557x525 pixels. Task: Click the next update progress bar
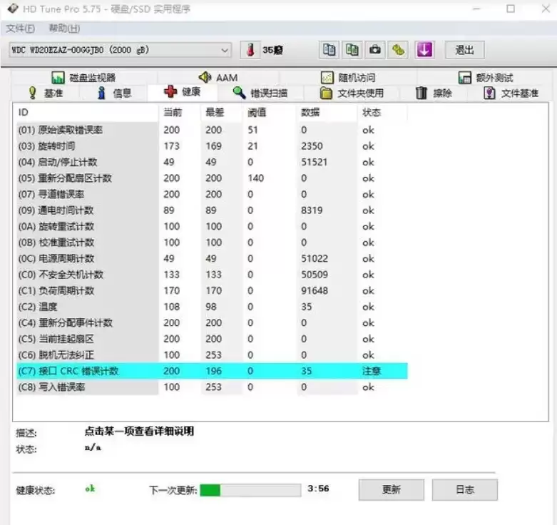coord(250,490)
